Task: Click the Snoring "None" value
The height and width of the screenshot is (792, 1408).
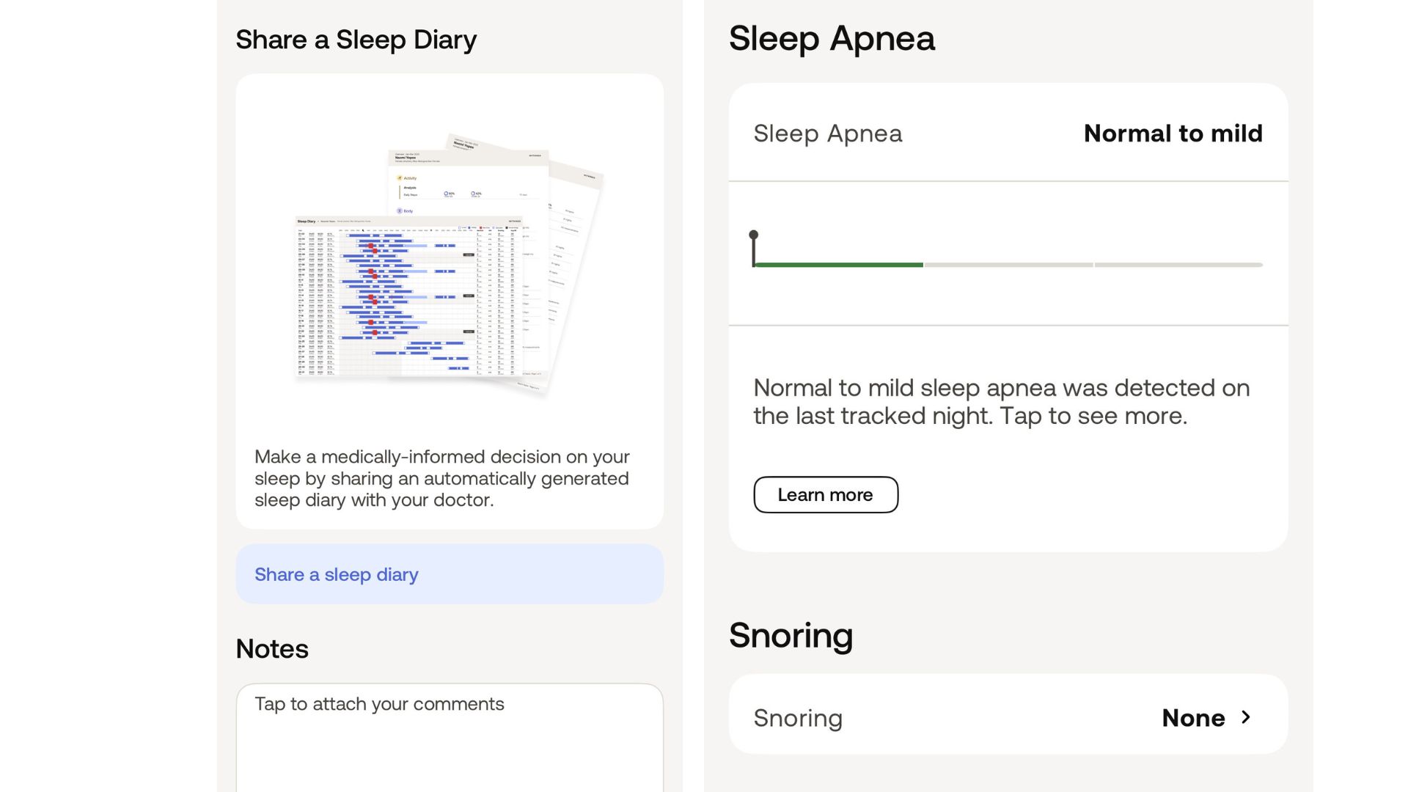Action: (x=1193, y=718)
